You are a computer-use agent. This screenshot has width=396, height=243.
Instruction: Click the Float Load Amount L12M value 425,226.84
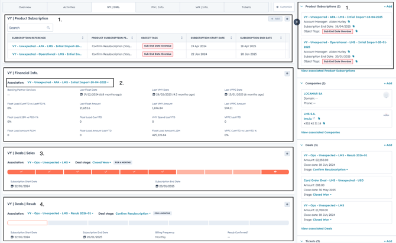pyautogui.click(x=159, y=135)
